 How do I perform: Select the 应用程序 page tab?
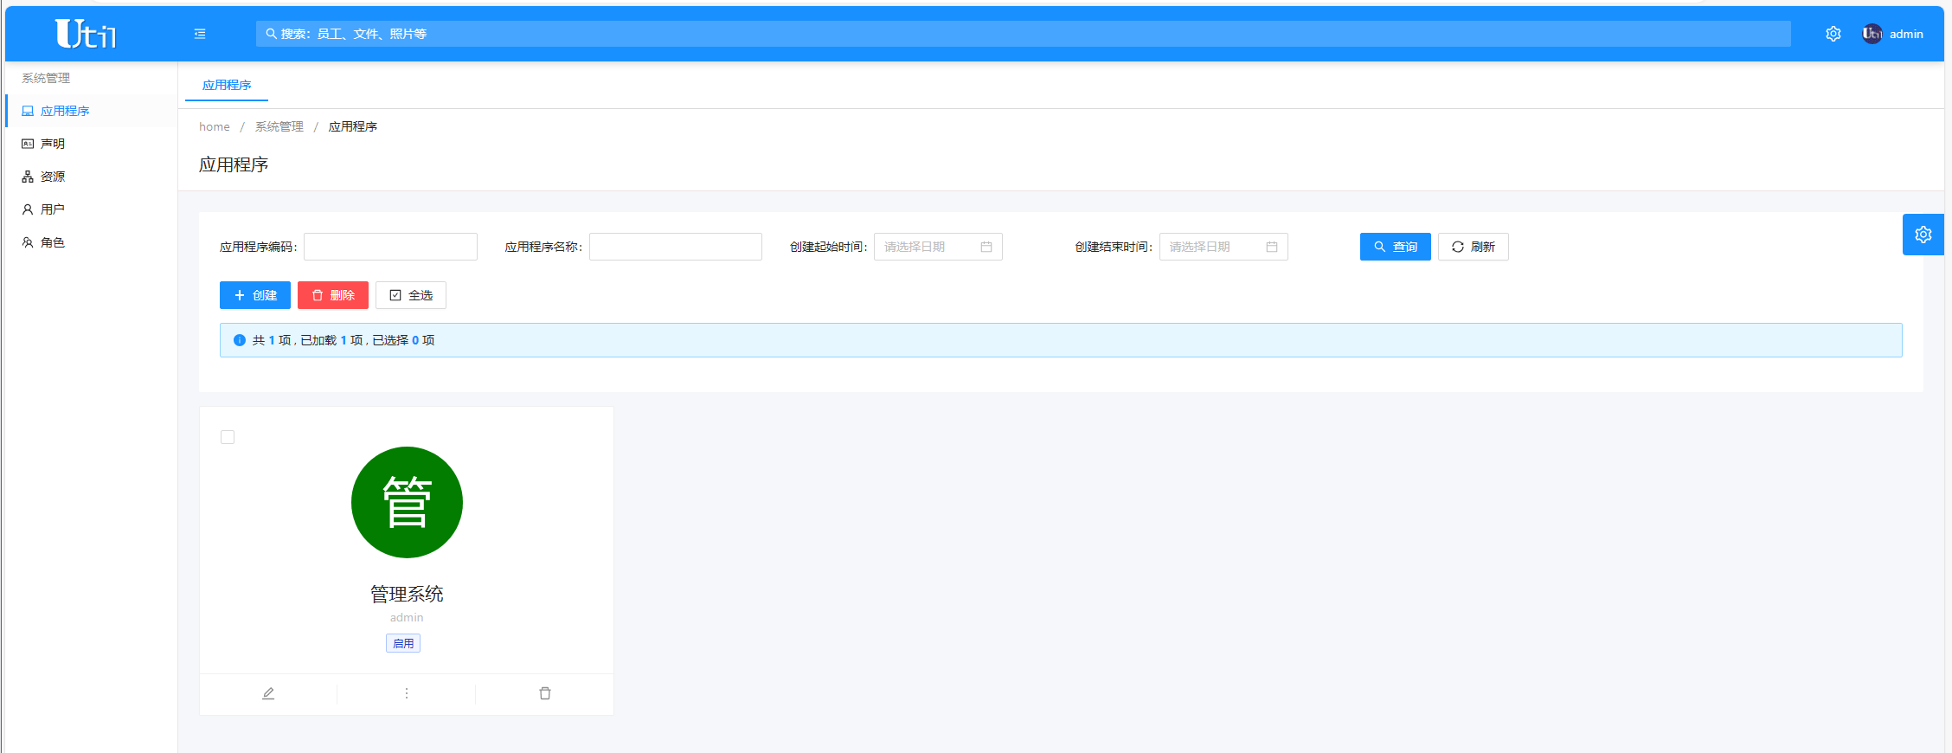click(227, 85)
